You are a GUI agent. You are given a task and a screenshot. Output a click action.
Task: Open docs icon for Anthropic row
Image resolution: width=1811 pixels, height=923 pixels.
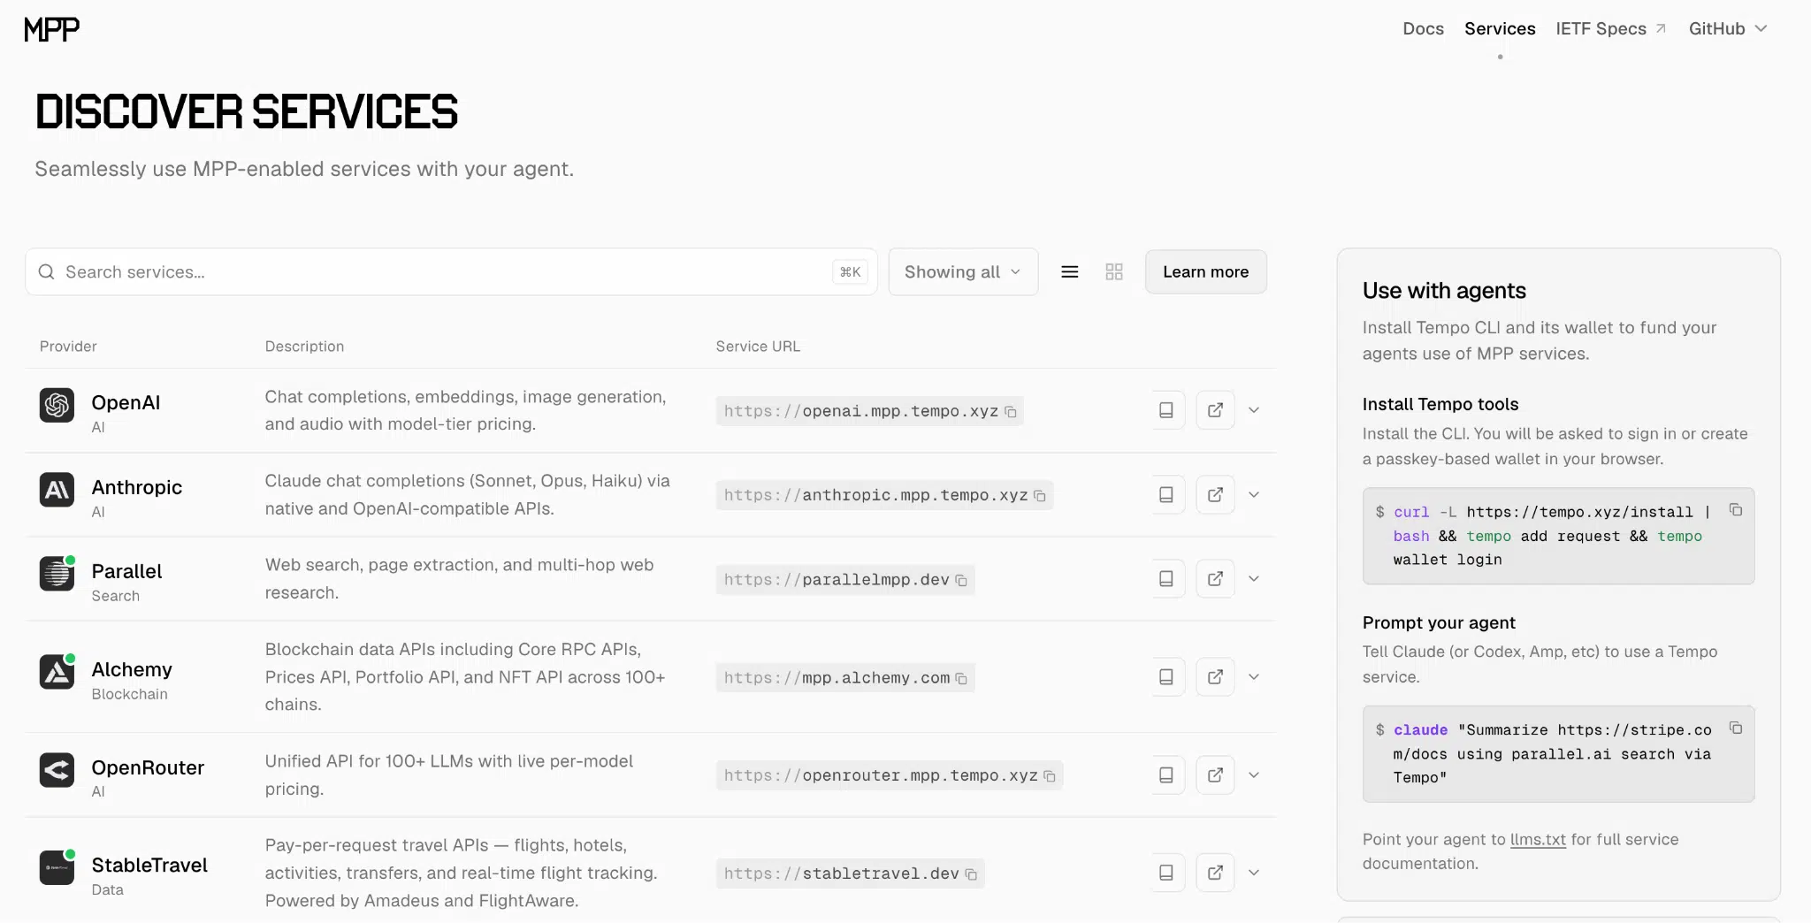1166,495
